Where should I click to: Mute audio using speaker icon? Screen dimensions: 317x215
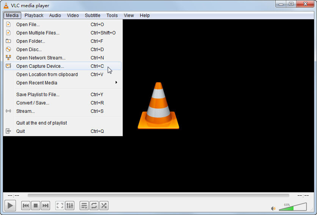[x=273, y=208]
